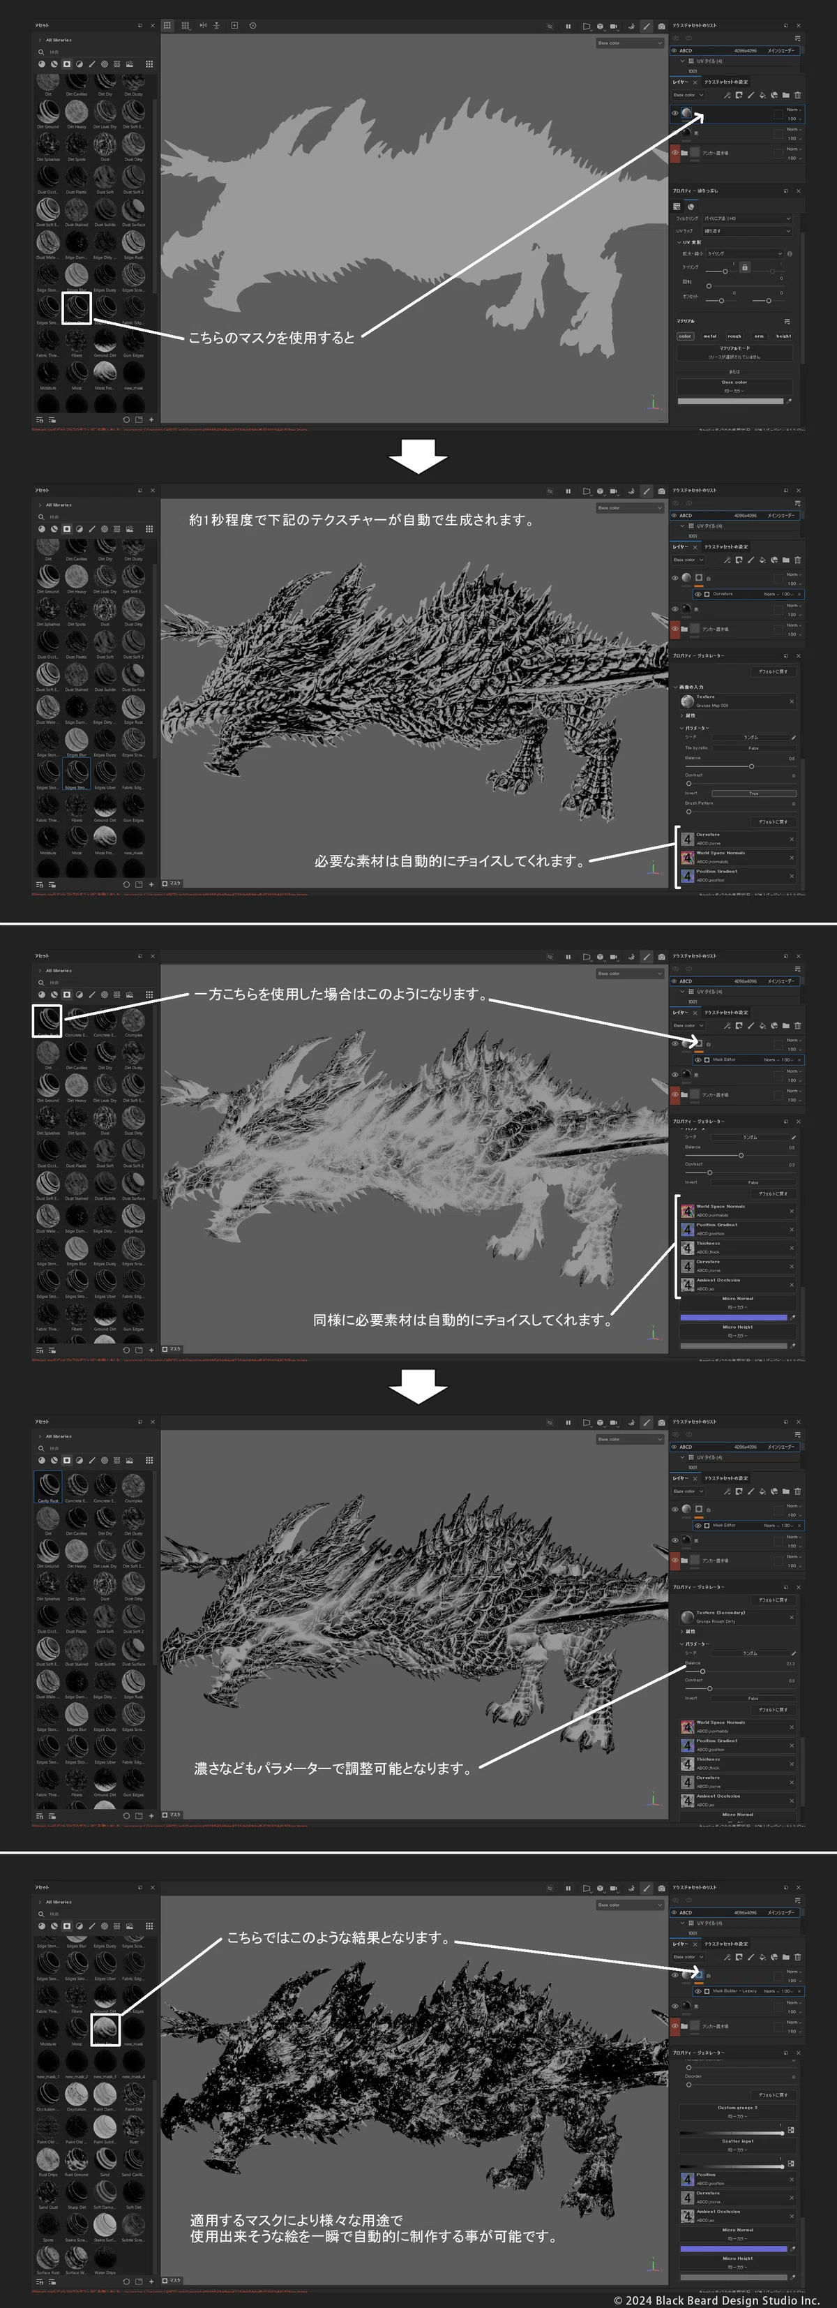Click trash icon above Mask Builder - Legacy layer

[x=798, y=1958]
